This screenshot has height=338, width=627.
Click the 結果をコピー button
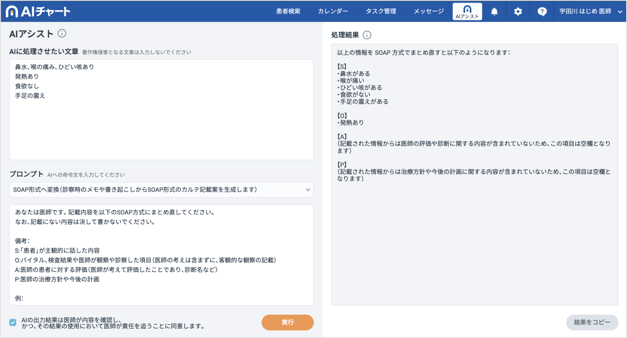592,322
